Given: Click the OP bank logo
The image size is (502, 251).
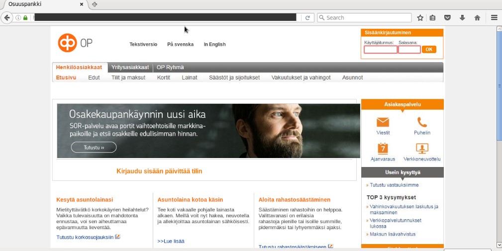Looking at the screenshot, I should [75, 43].
